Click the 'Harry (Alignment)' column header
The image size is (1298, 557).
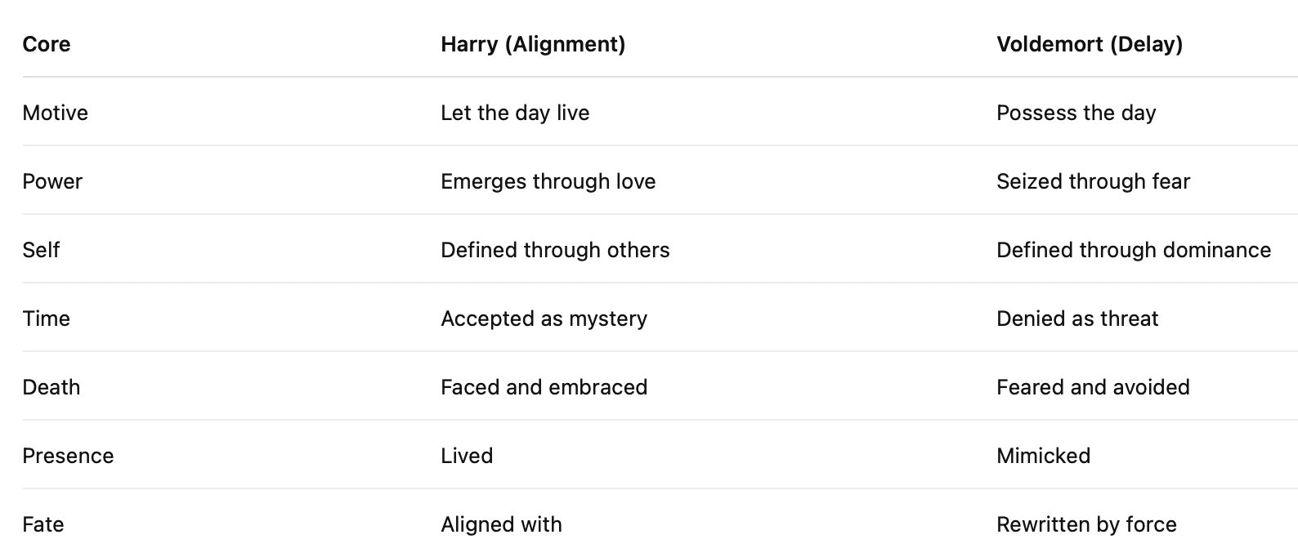533,44
